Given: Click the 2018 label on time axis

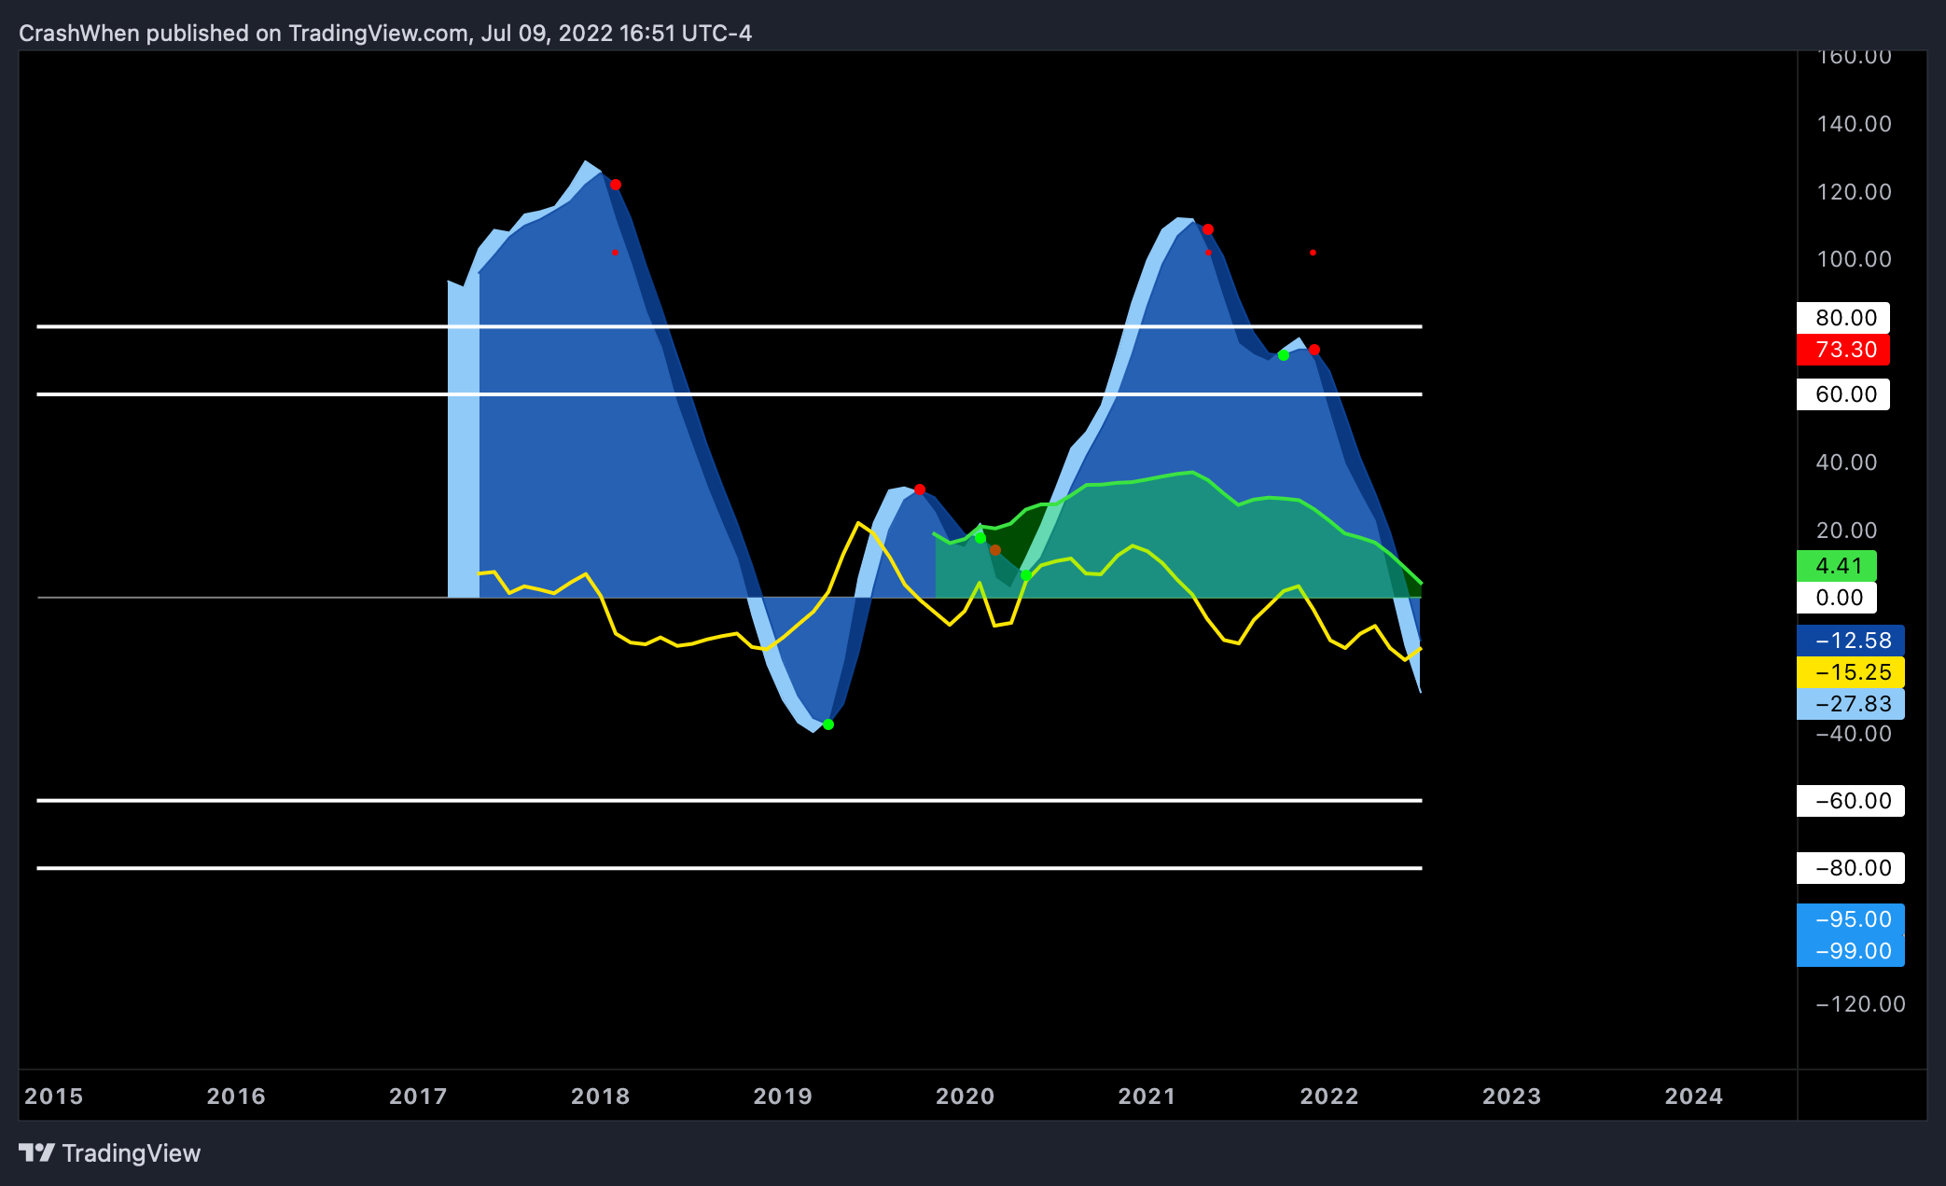Looking at the screenshot, I should coord(601,1096).
